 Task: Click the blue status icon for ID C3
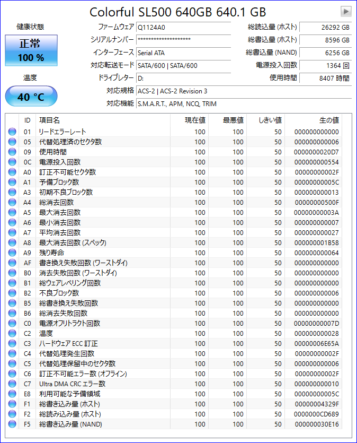(x=12, y=343)
